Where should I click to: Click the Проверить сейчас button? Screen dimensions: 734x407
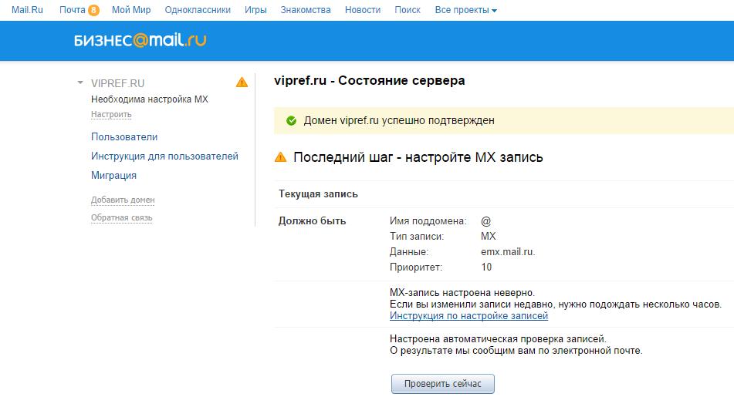click(x=443, y=384)
